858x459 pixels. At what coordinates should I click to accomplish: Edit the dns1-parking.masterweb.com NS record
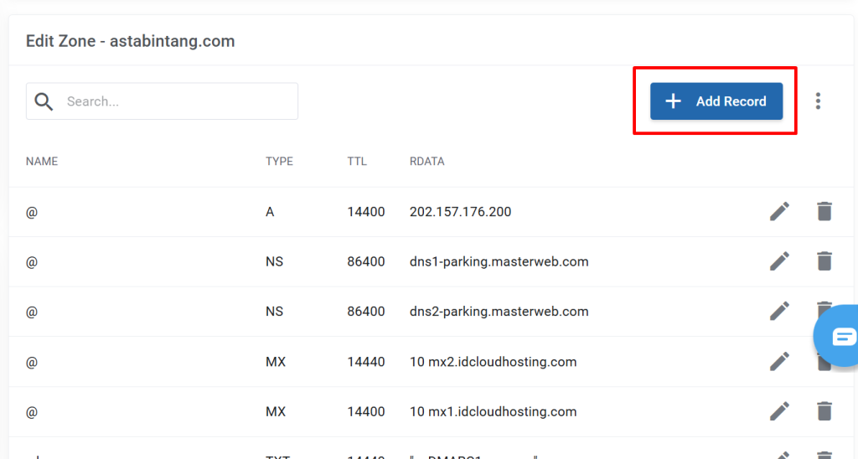(779, 261)
